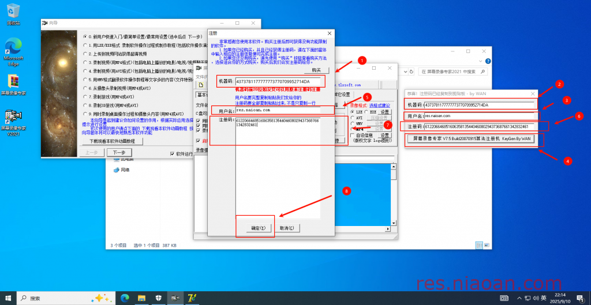This screenshot has width=591, height=305.
Task: Choose the AVI recording format radio
Action: (x=353, y=118)
